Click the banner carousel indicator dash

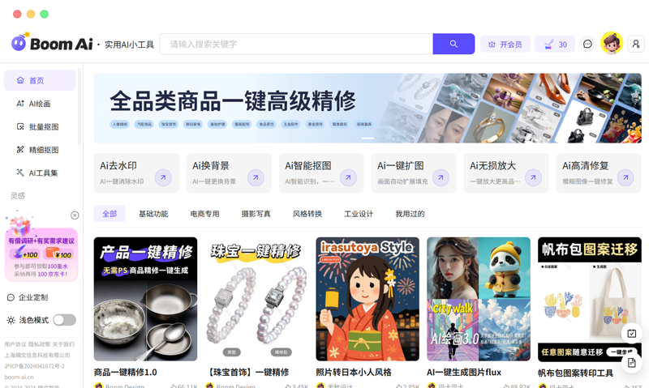(x=367, y=139)
